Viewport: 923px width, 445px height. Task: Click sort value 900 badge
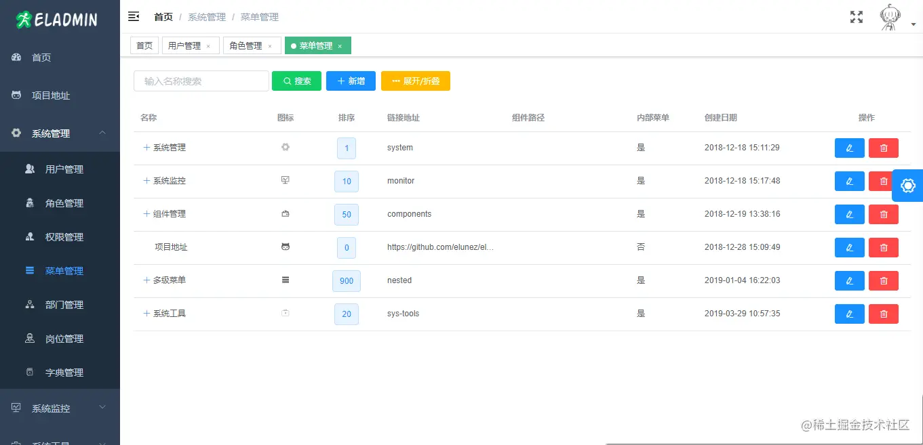[347, 280]
